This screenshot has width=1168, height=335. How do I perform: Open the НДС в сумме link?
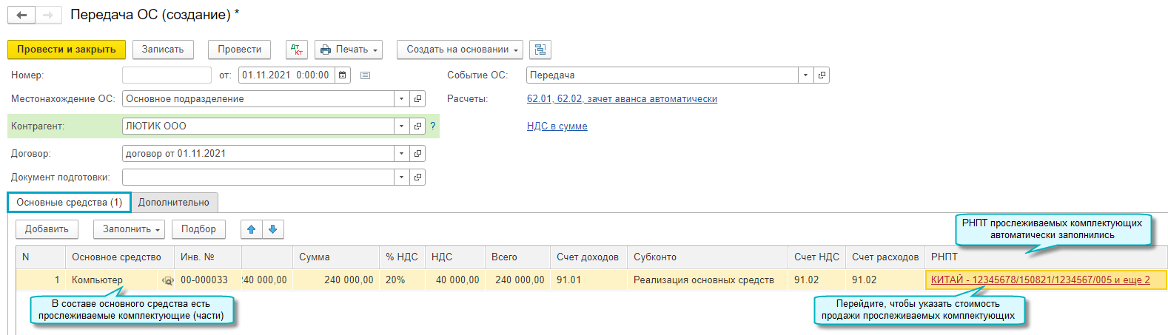click(557, 126)
